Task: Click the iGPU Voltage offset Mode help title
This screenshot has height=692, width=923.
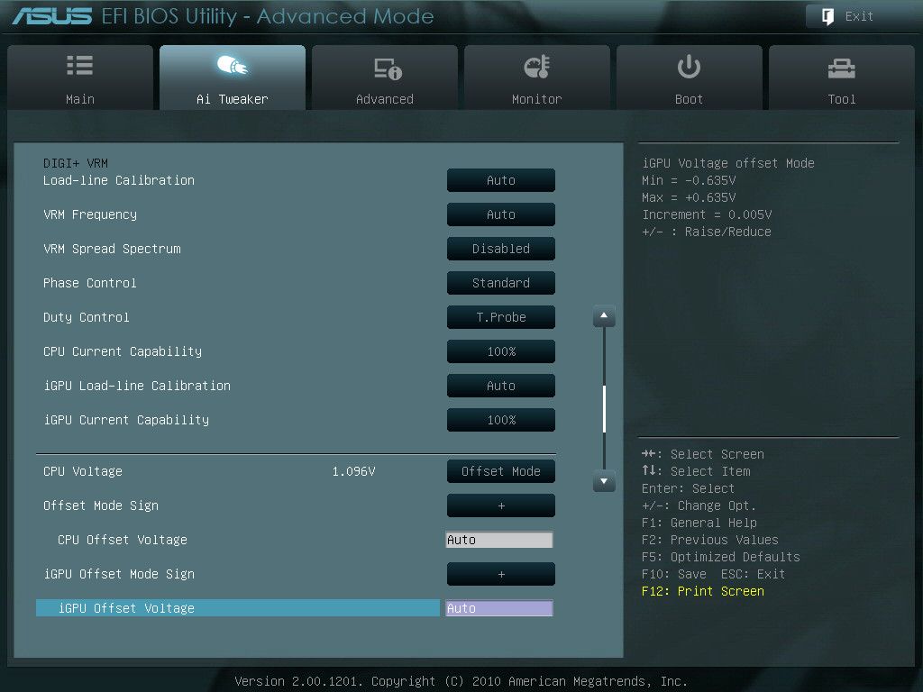Action: click(728, 163)
